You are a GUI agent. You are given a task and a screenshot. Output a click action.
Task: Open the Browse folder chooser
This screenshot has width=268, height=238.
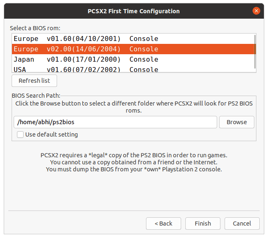[237, 122]
